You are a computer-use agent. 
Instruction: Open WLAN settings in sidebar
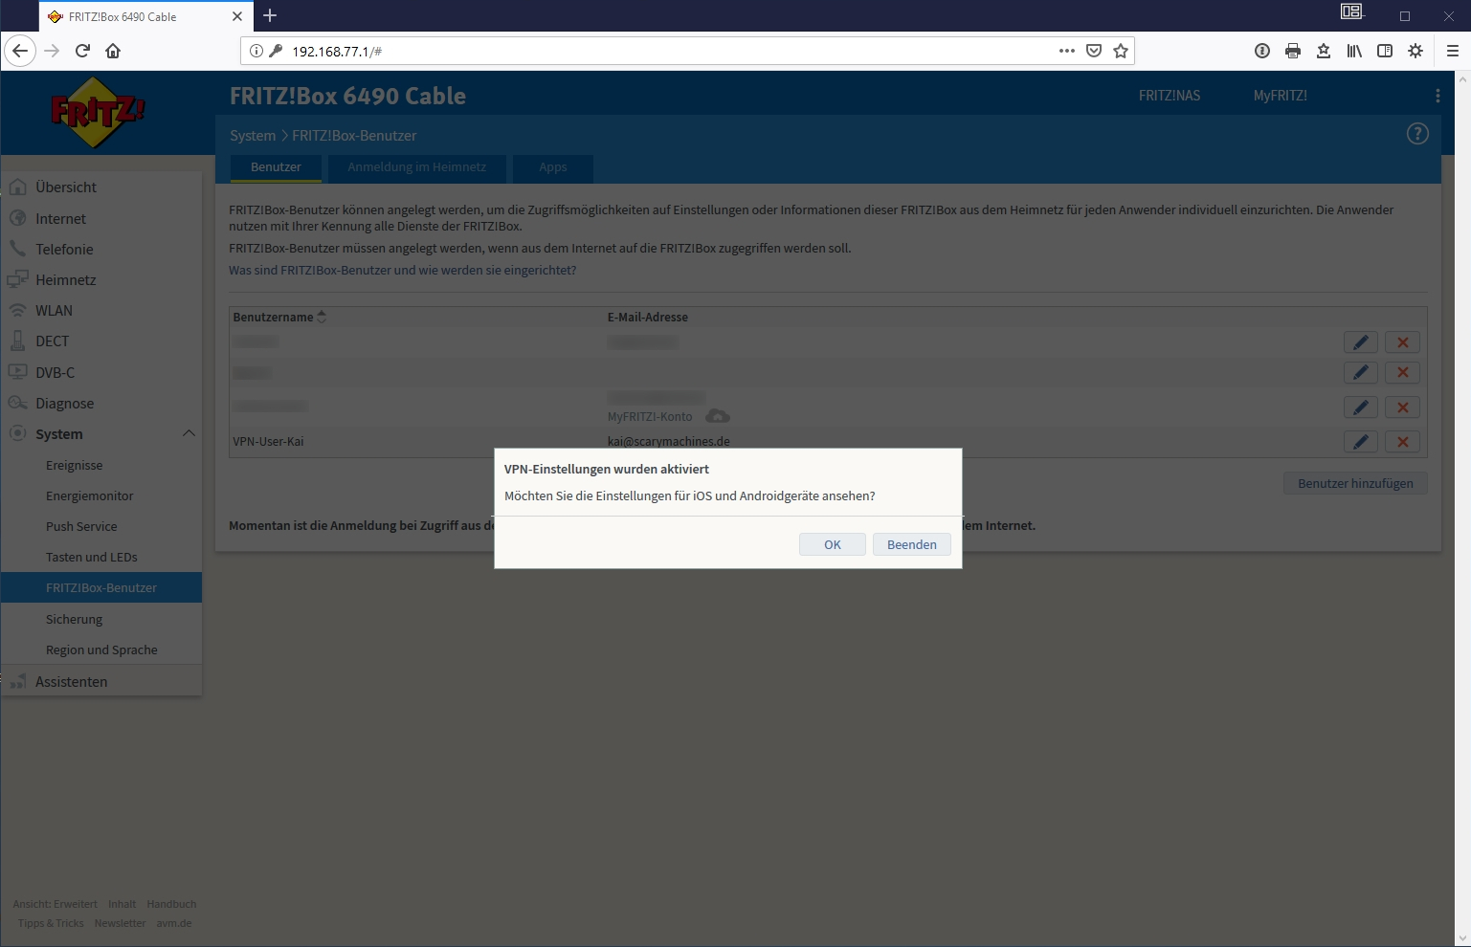click(101, 310)
